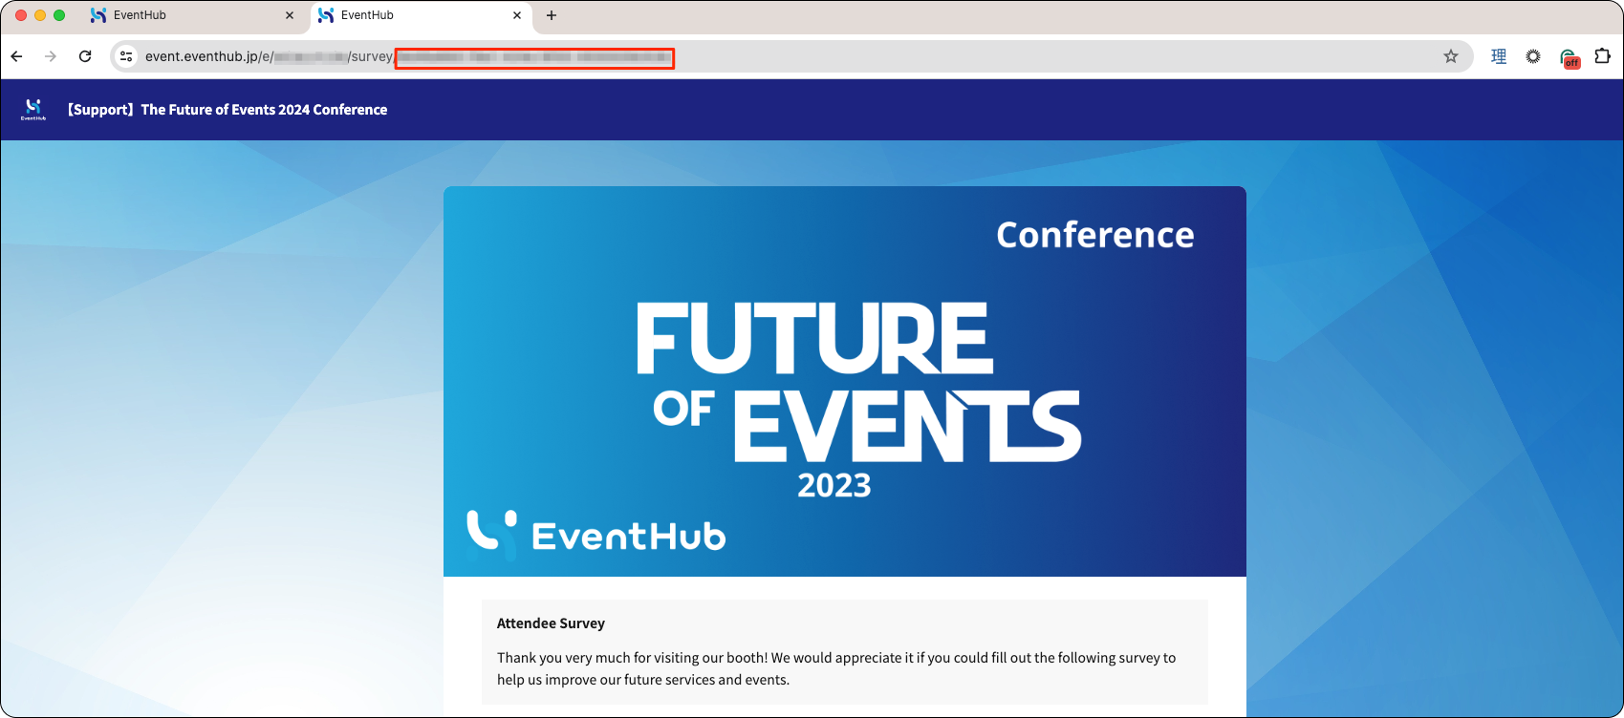Open the Extensions puzzle icon
The width and height of the screenshot is (1624, 718).
coord(1603,56)
